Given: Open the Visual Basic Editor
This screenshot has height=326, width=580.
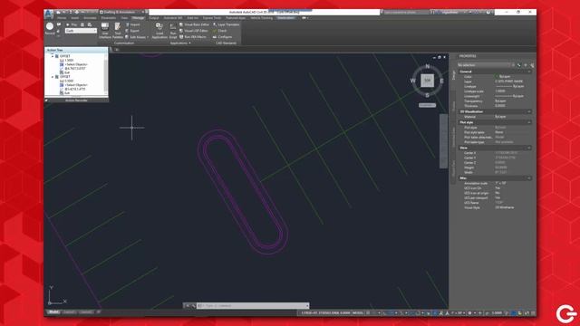Looking at the screenshot, I should tap(194, 24).
